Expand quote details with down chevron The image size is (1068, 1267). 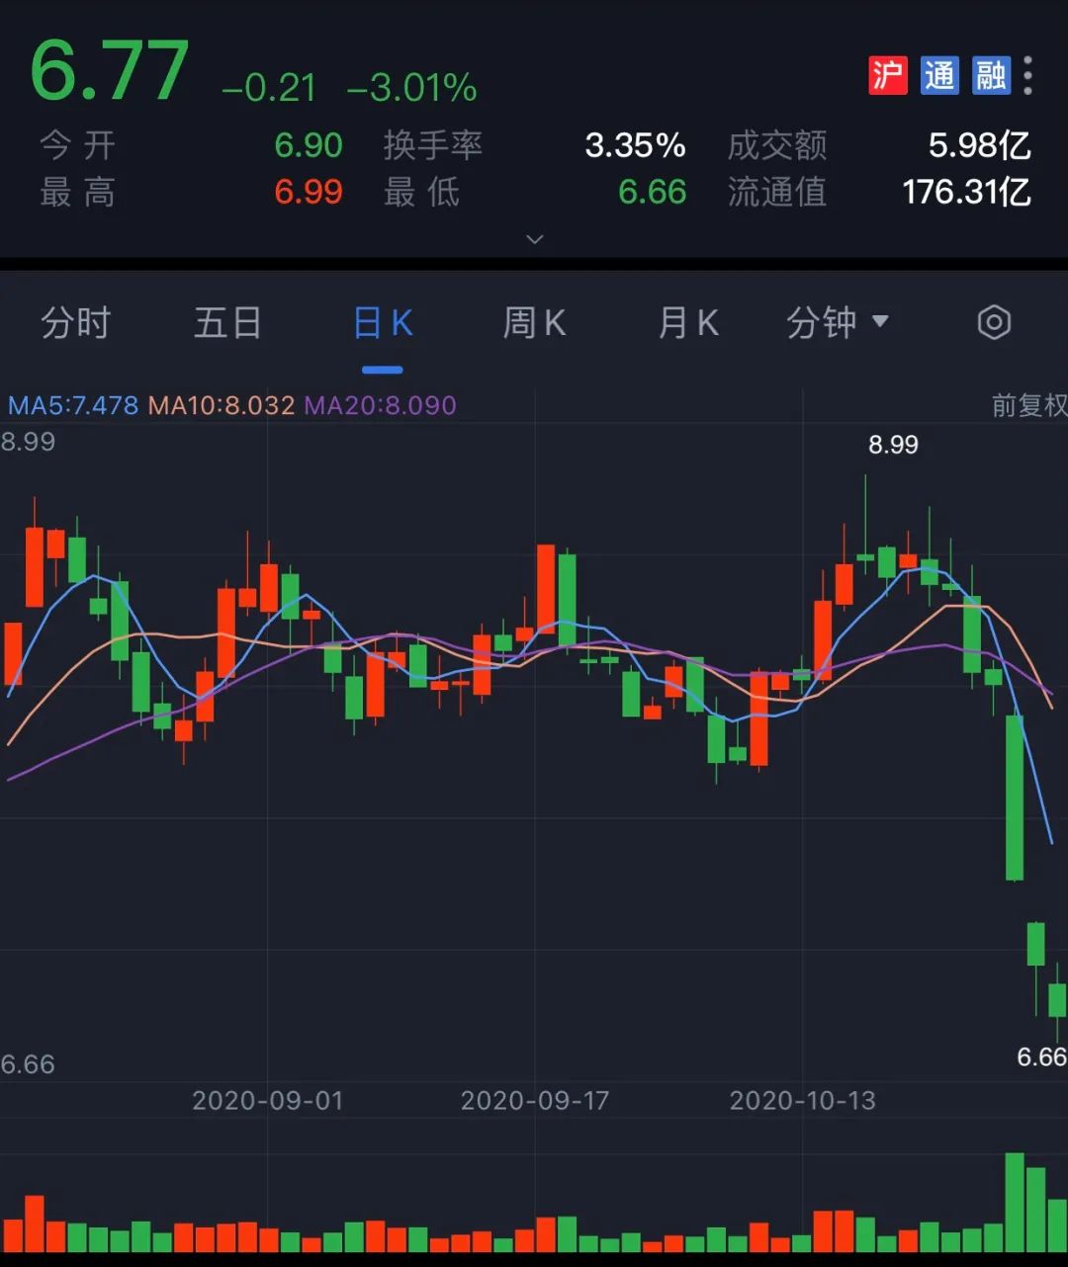(x=535, y=239)
